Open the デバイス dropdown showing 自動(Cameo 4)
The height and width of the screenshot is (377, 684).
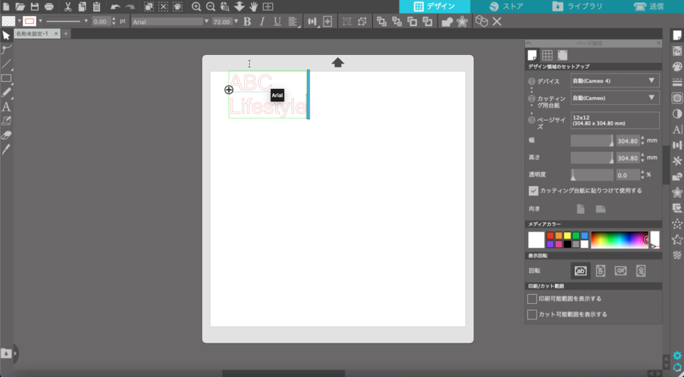[x=615, y=81]
